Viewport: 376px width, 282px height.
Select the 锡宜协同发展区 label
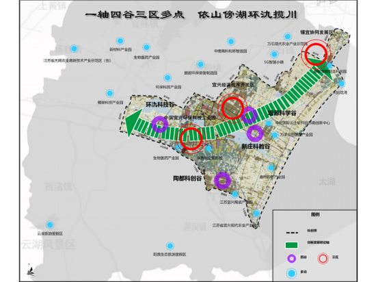tap(317, 32)
